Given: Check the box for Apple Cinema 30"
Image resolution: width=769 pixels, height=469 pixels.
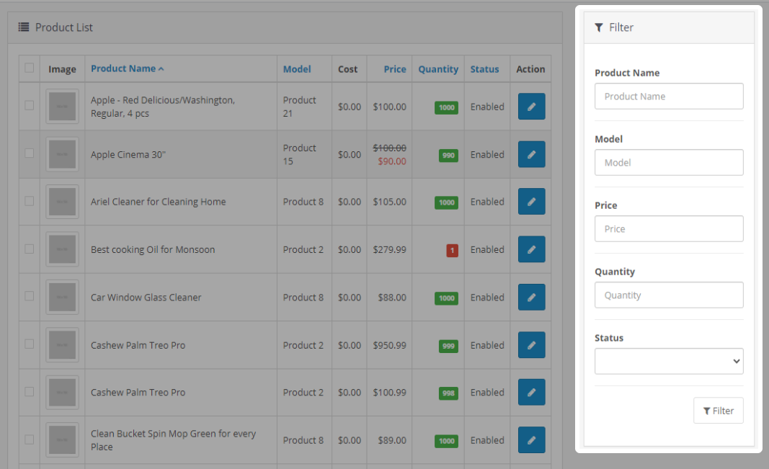Looking at the screenshot, I should click(30, 153).
